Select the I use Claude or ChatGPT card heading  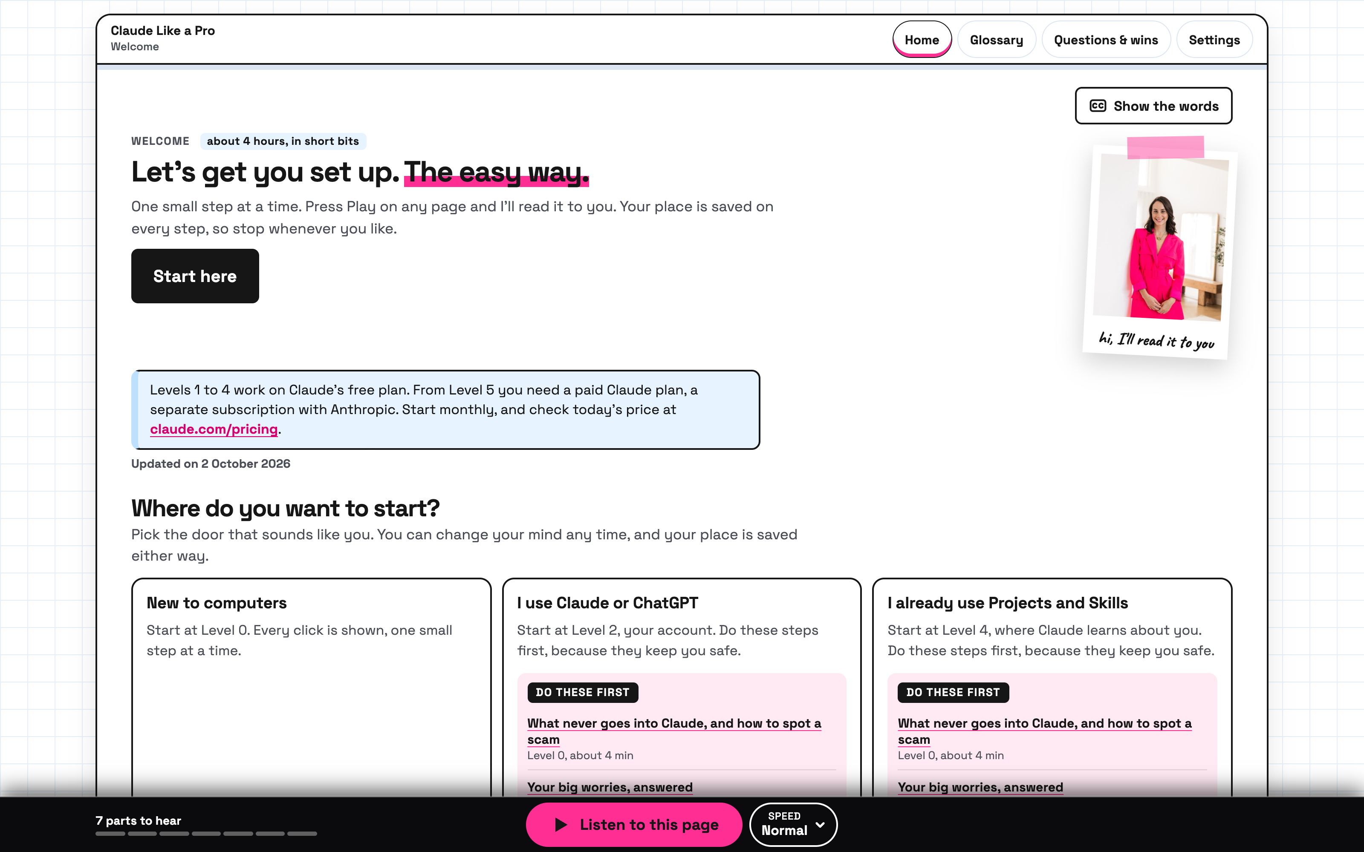(x=607, y=603)
